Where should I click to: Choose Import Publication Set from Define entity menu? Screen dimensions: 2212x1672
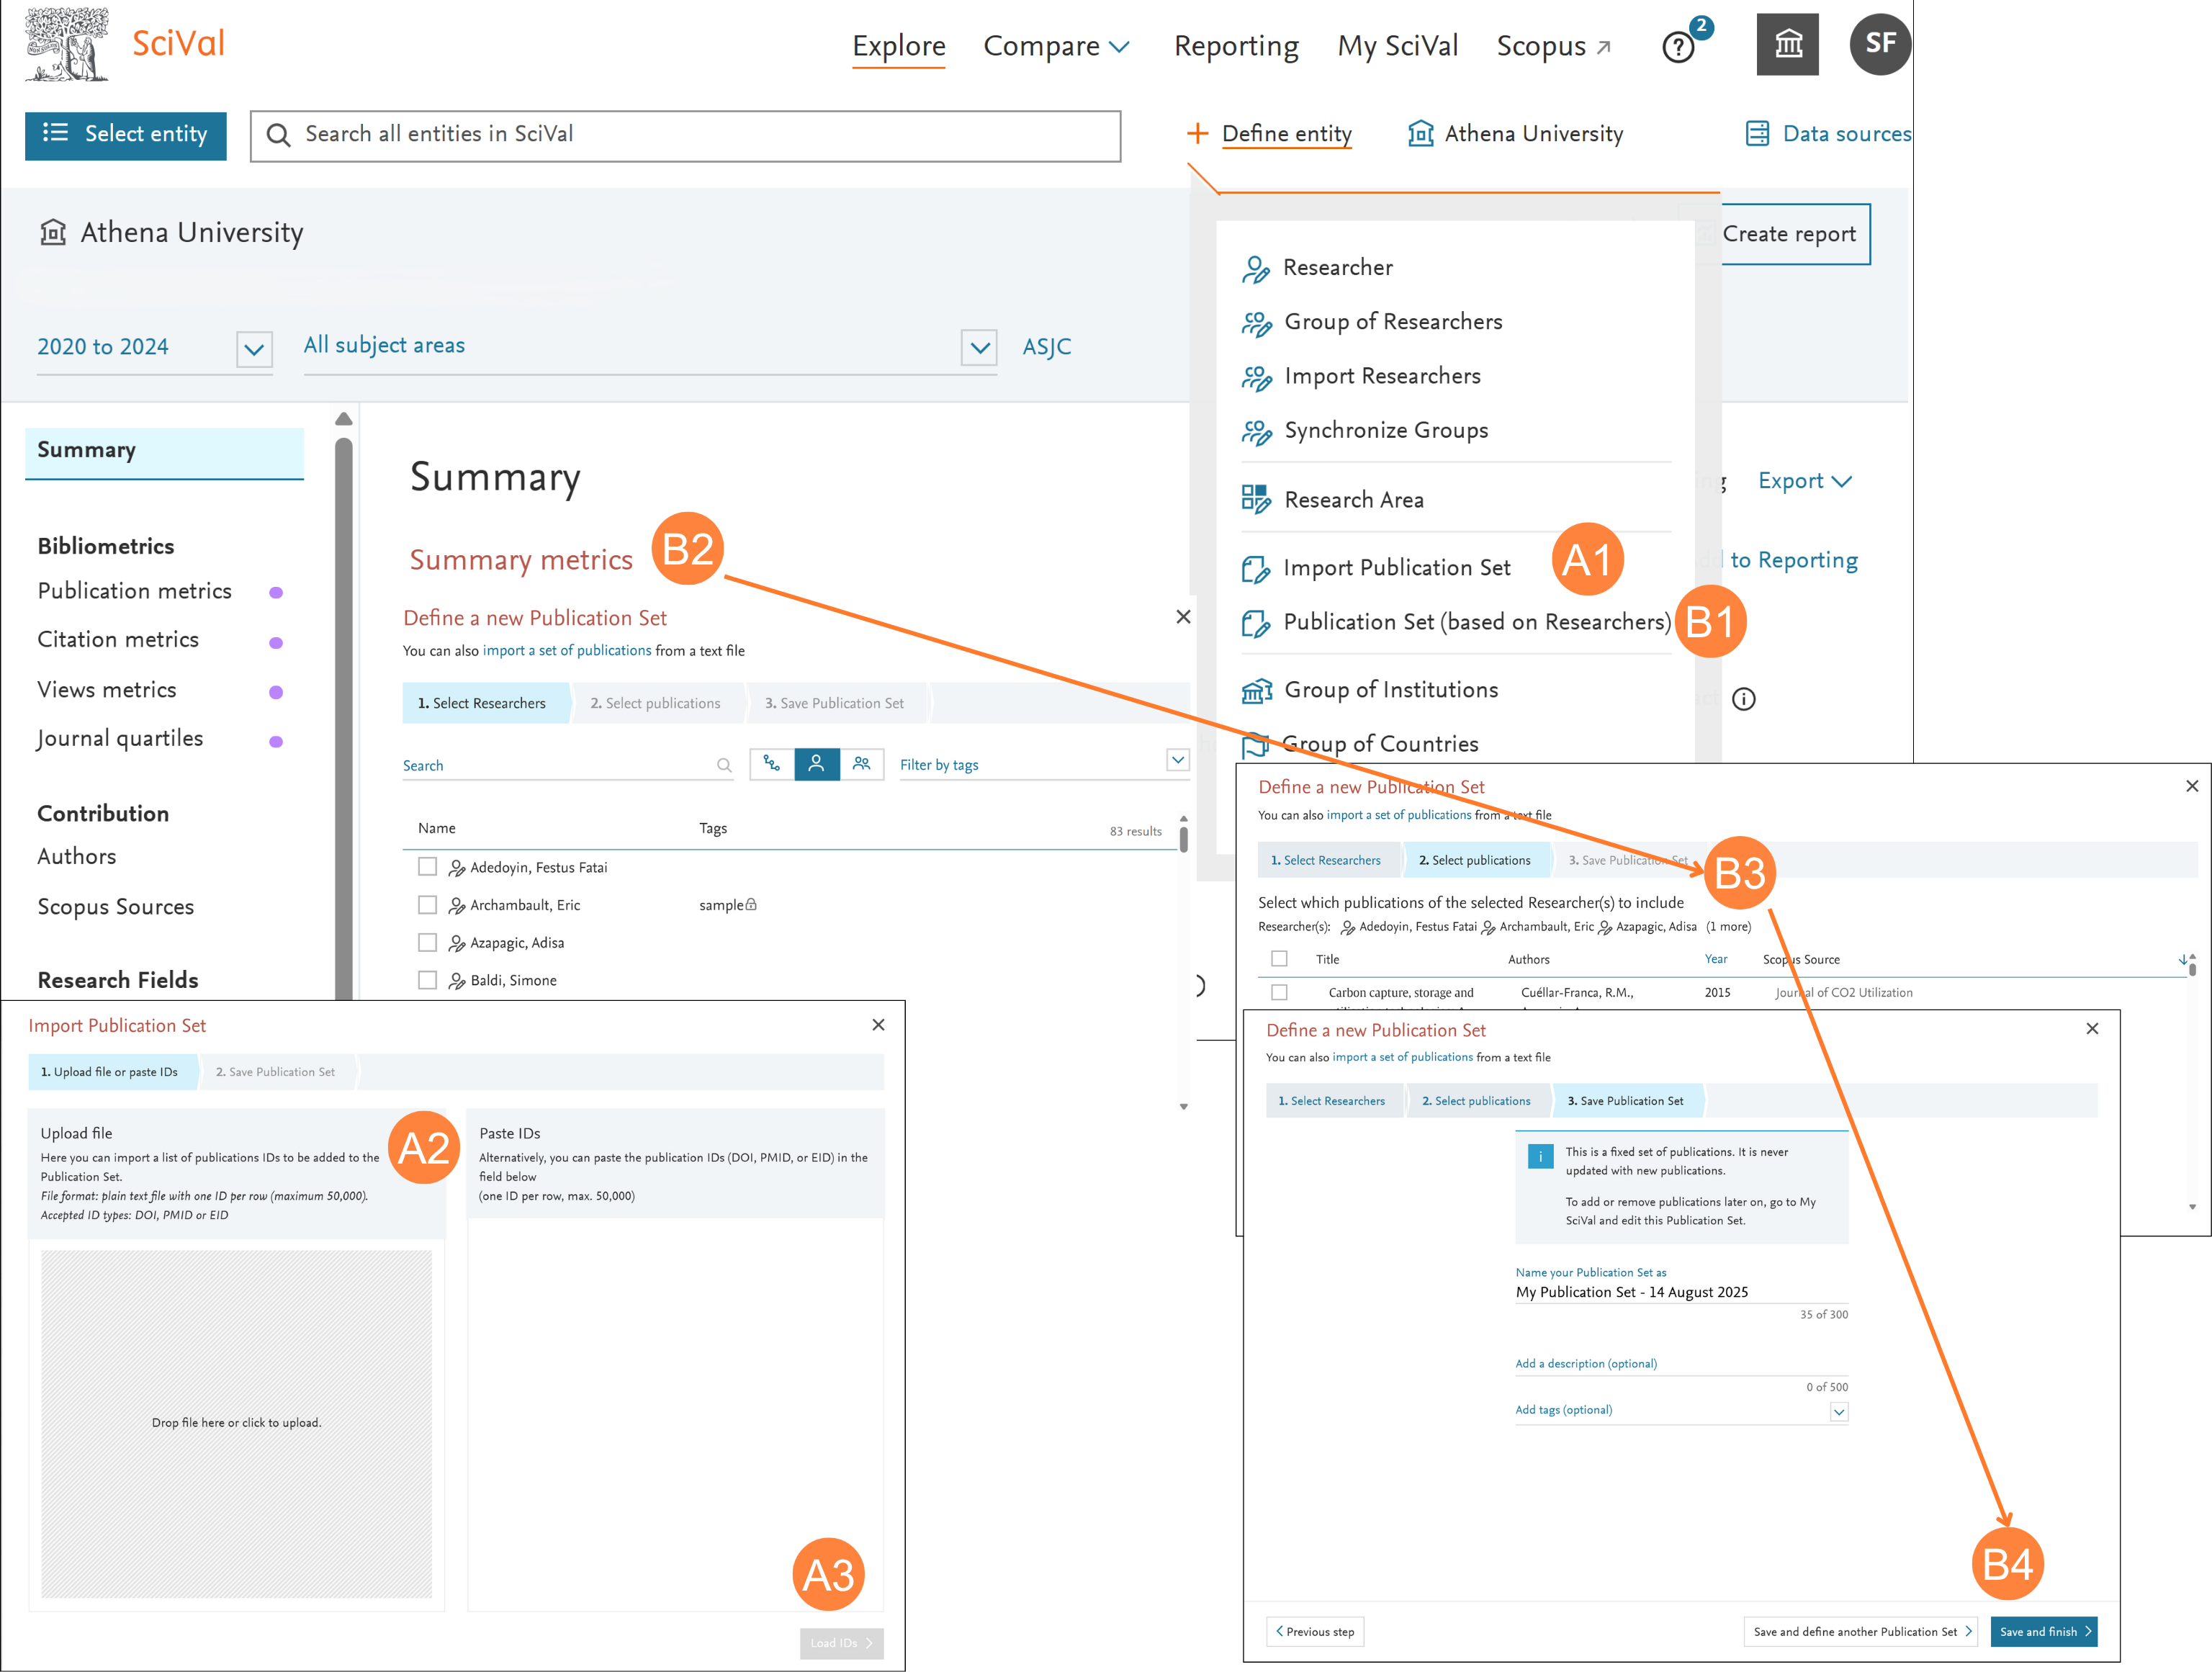coord(1396,568)
